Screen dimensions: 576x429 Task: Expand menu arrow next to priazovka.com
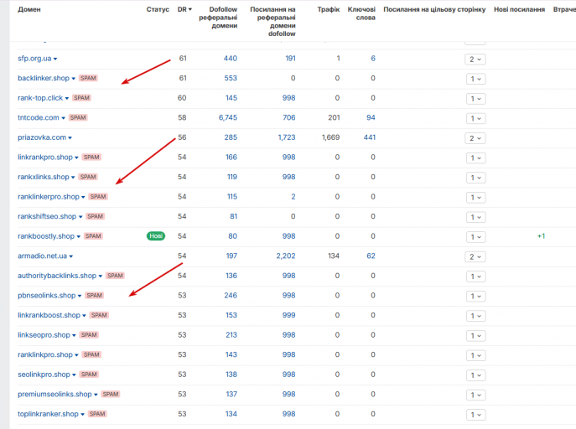click(x=70, y=138)
